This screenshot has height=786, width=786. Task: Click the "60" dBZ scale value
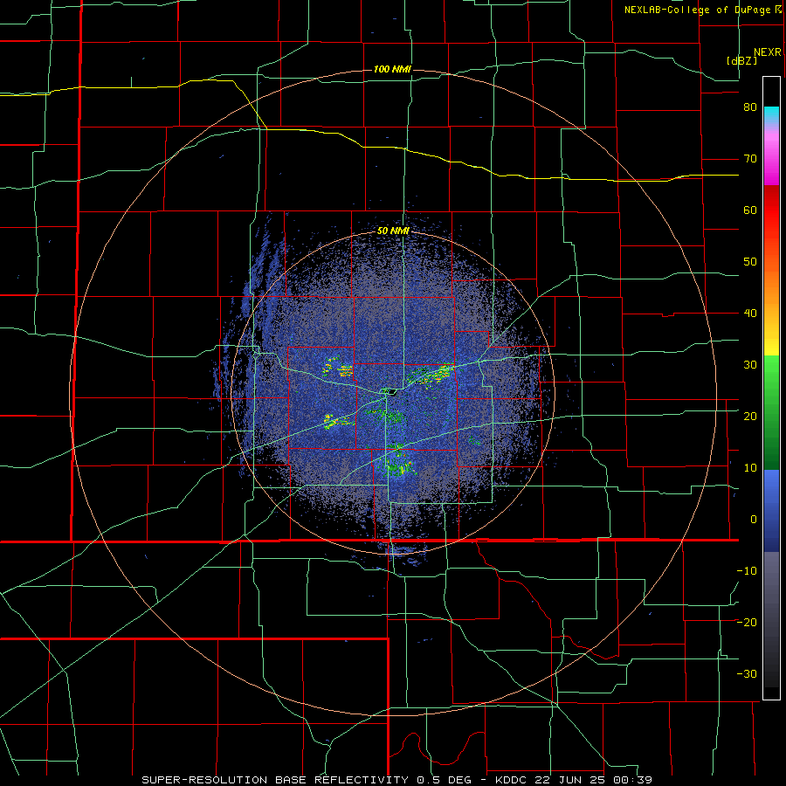click(x=750, y=210)
